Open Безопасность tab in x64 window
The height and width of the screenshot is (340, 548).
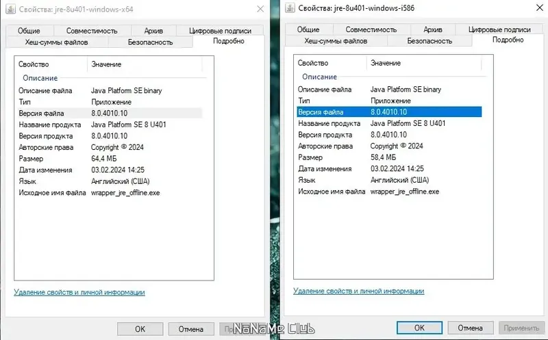coord(150,42)
